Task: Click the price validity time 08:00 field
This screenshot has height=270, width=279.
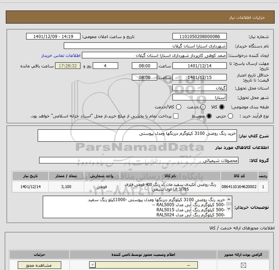Action: point(145,77)
